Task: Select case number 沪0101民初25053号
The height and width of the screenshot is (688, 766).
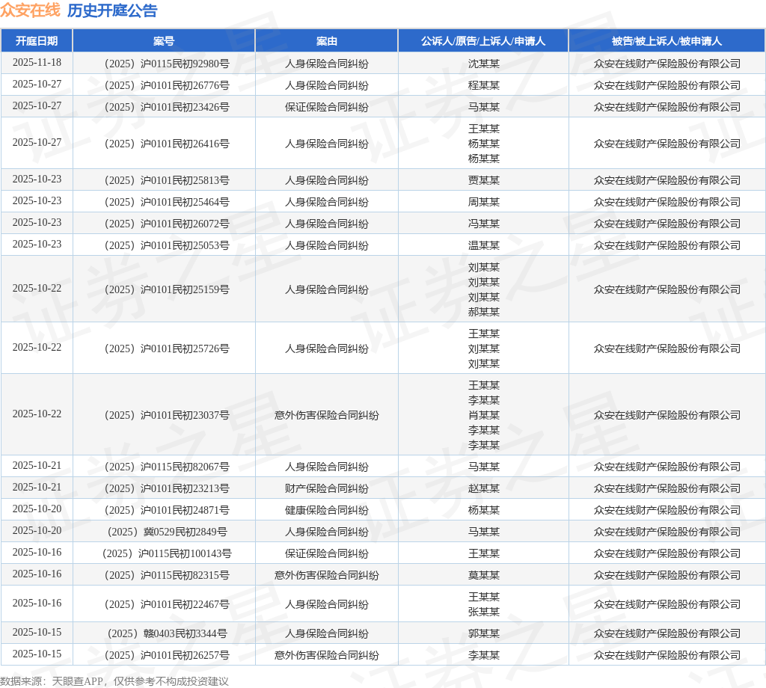Action: 167,245
